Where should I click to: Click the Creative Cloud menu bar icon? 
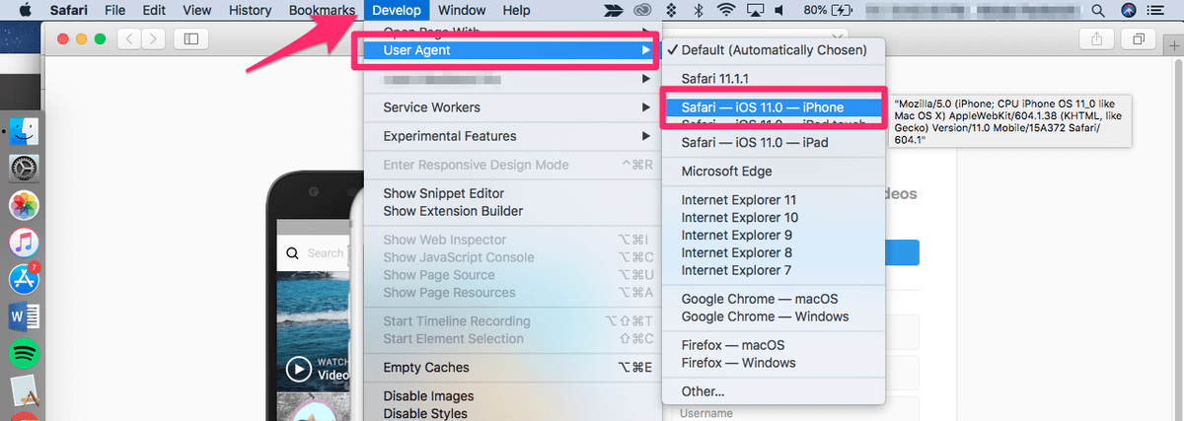(x=641, y=11)
